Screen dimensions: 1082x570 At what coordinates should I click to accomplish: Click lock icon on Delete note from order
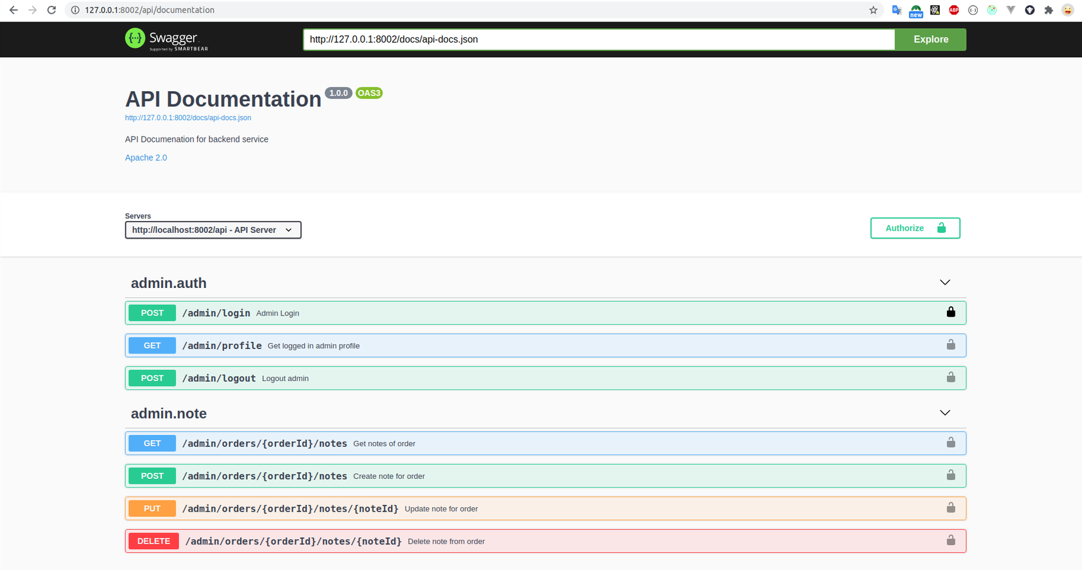[x=951, y=540]
